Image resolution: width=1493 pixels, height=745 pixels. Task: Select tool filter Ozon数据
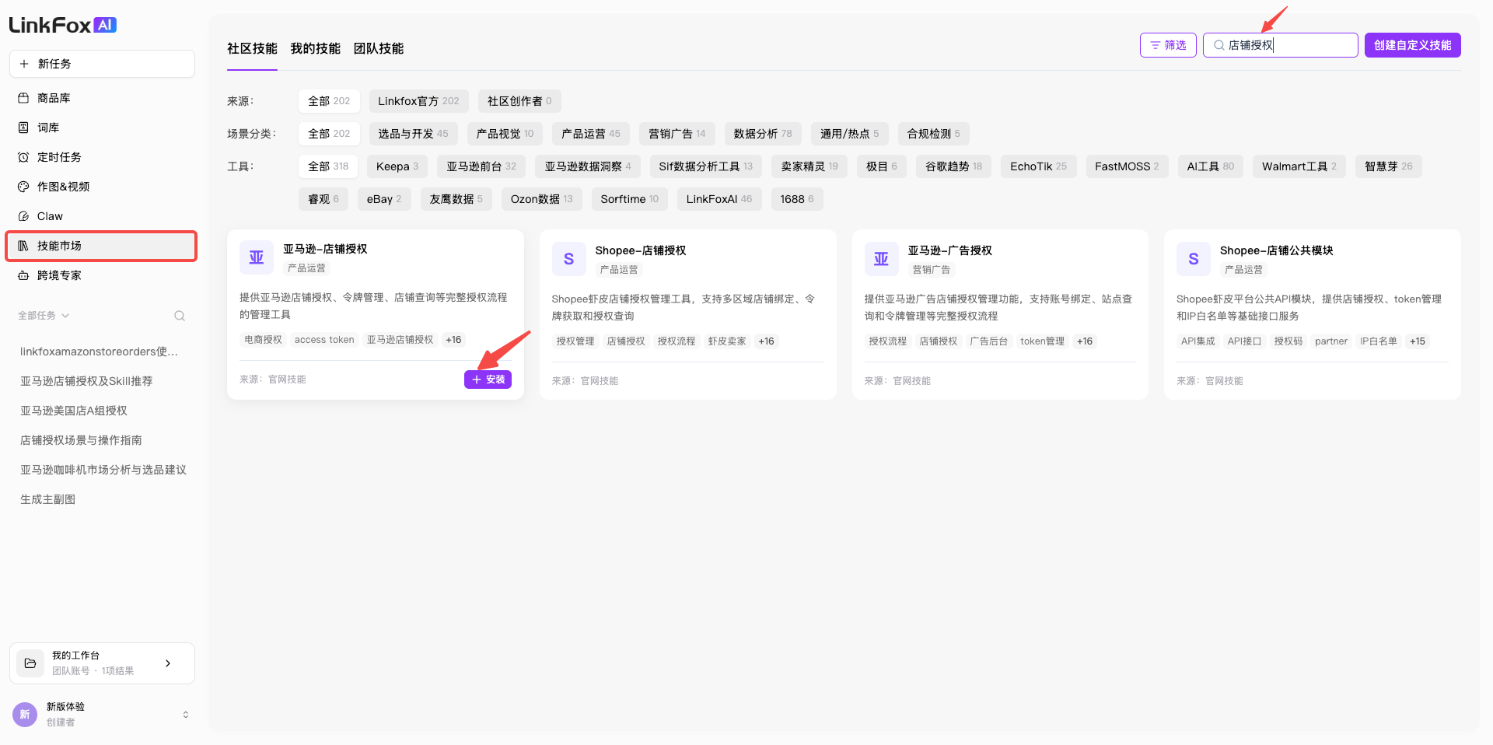(542, 199)
